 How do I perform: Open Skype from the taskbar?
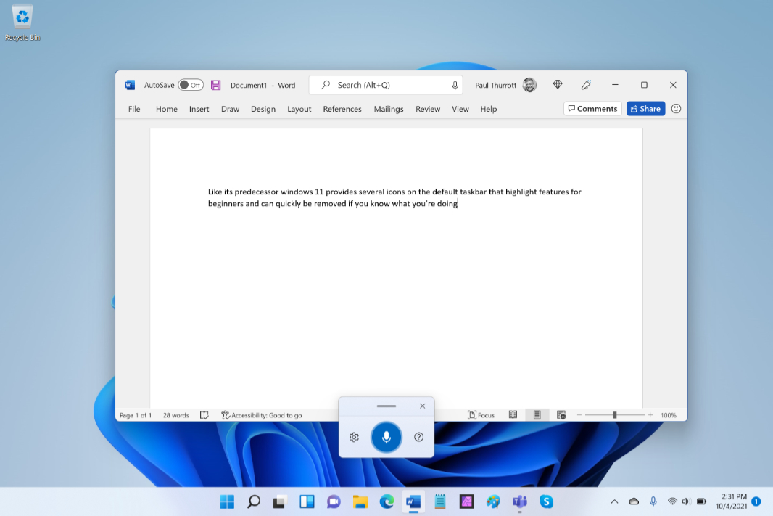pos(546,501)
